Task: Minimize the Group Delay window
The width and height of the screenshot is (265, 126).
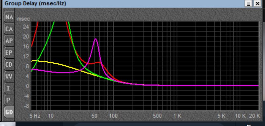Action: pyautogui.click(x=248, y=4)
